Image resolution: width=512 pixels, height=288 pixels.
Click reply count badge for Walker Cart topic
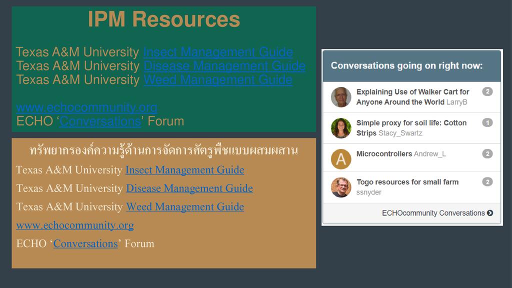point(487,91)
